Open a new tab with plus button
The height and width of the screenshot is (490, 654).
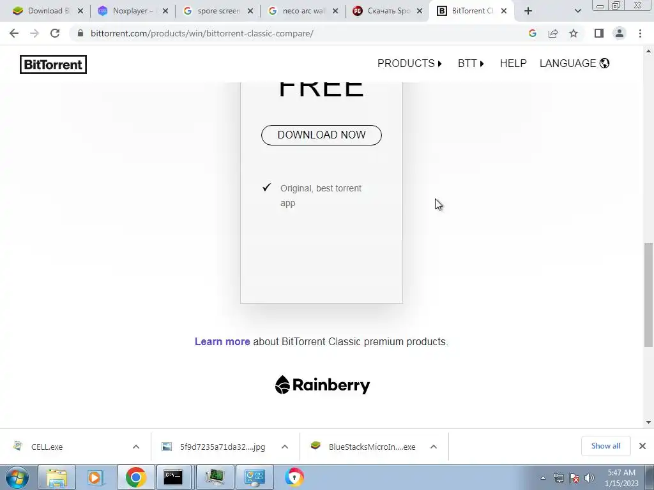pos(528,11)
